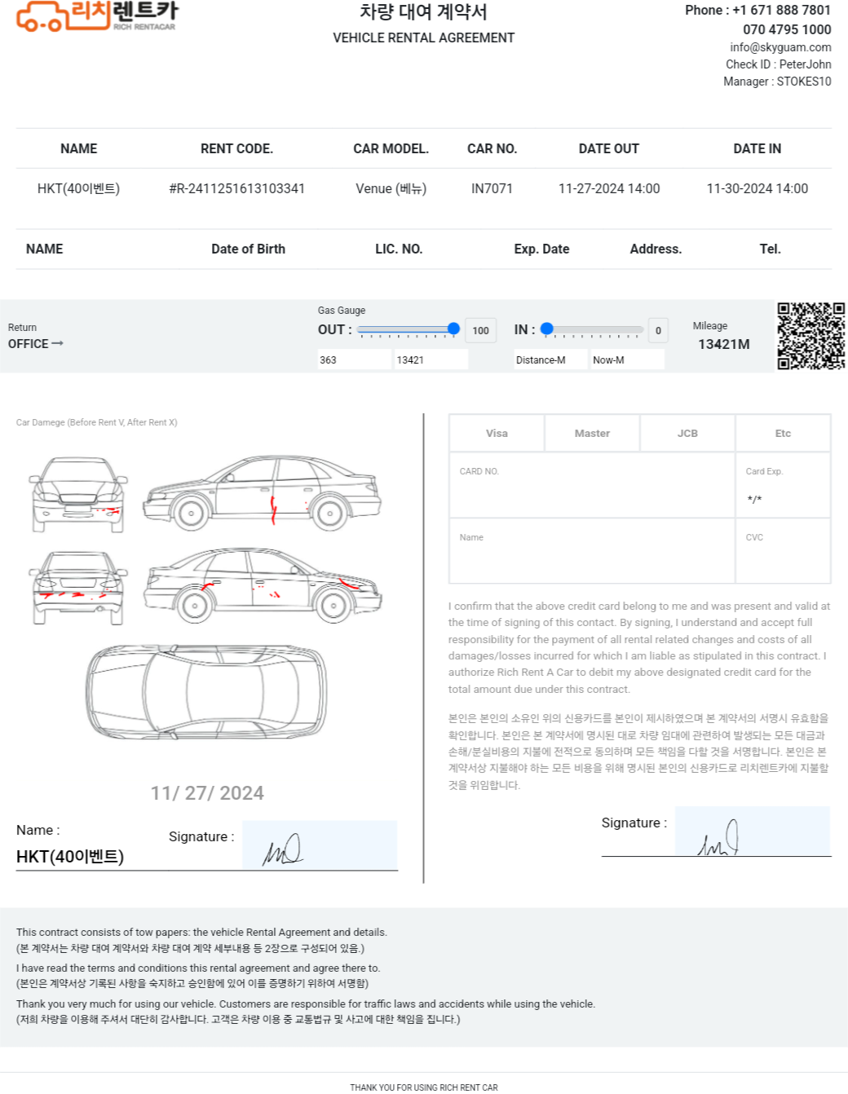Click the Return OFFICE arrow

57,344
